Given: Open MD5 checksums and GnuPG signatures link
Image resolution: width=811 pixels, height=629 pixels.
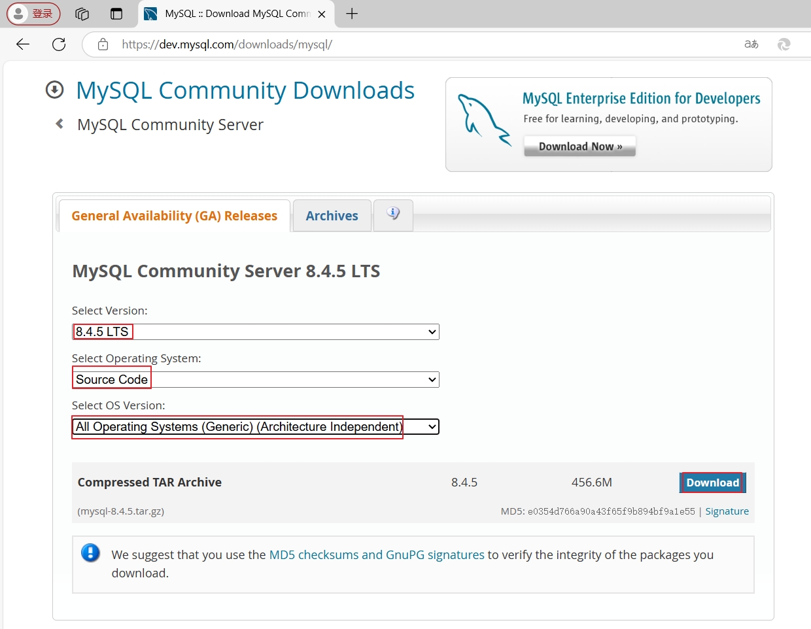Looking at the screenshot, I should tap(377, 554).
